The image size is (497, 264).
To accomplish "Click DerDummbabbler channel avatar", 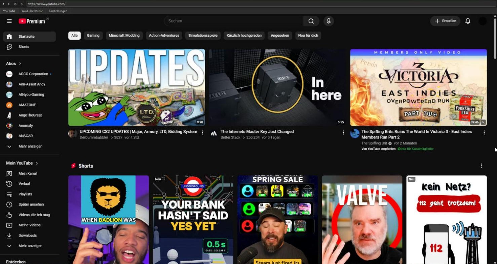I will pos(73,134).
